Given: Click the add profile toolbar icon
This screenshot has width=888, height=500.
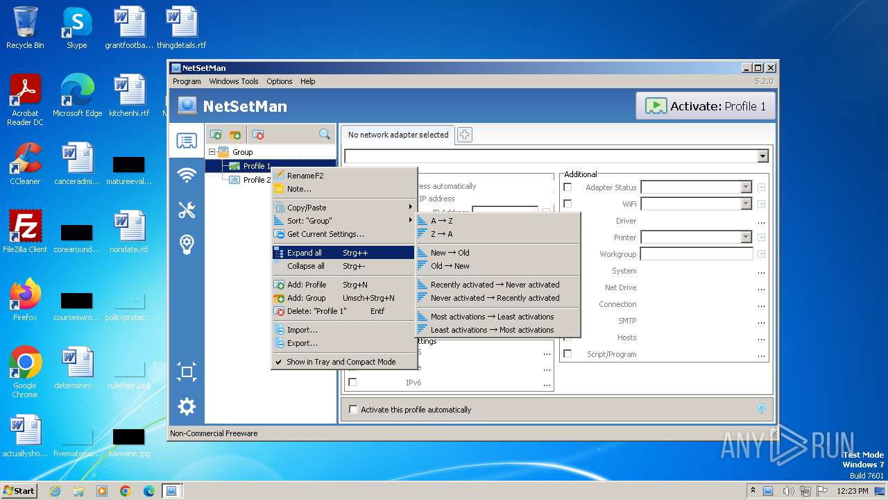Looking at the screenshot, I should coord(216,135).
